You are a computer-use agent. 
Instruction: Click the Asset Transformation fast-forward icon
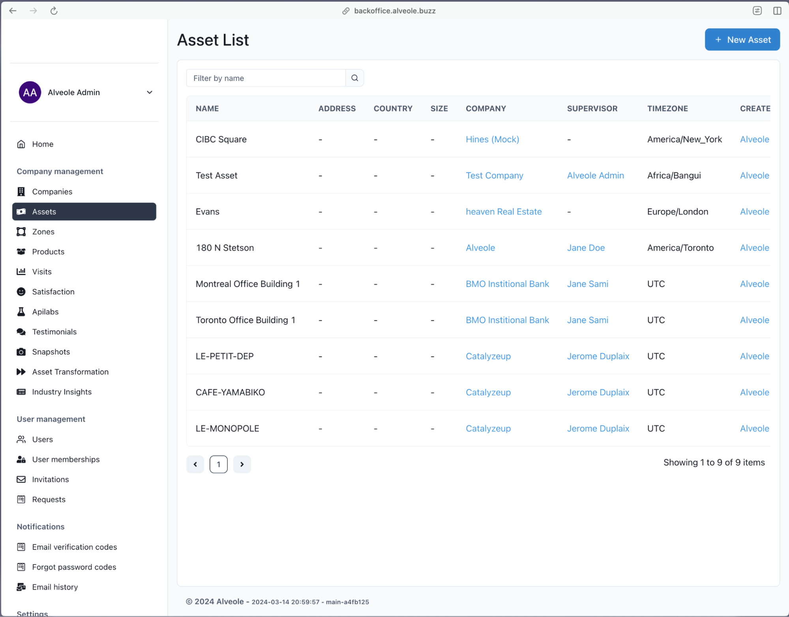[21, 372]
